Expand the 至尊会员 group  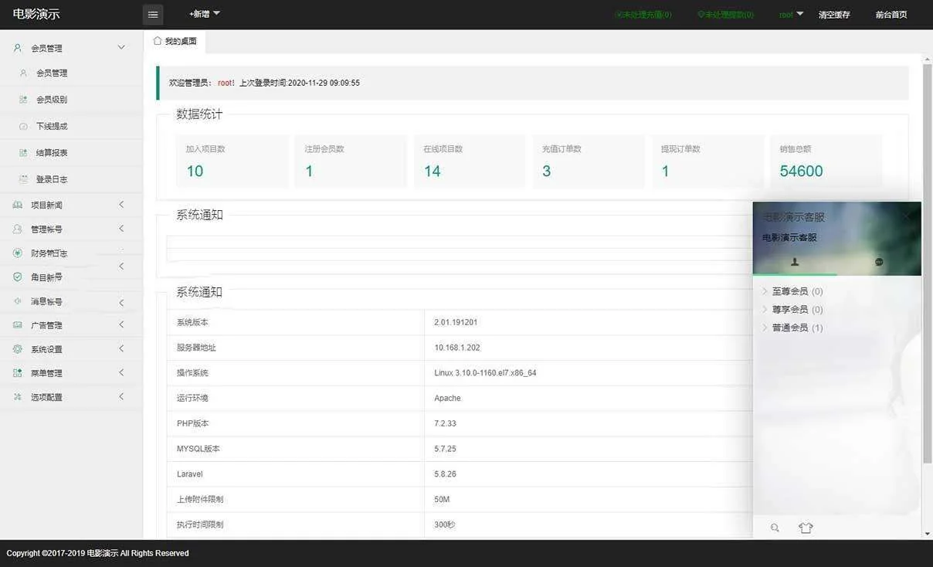790,291
